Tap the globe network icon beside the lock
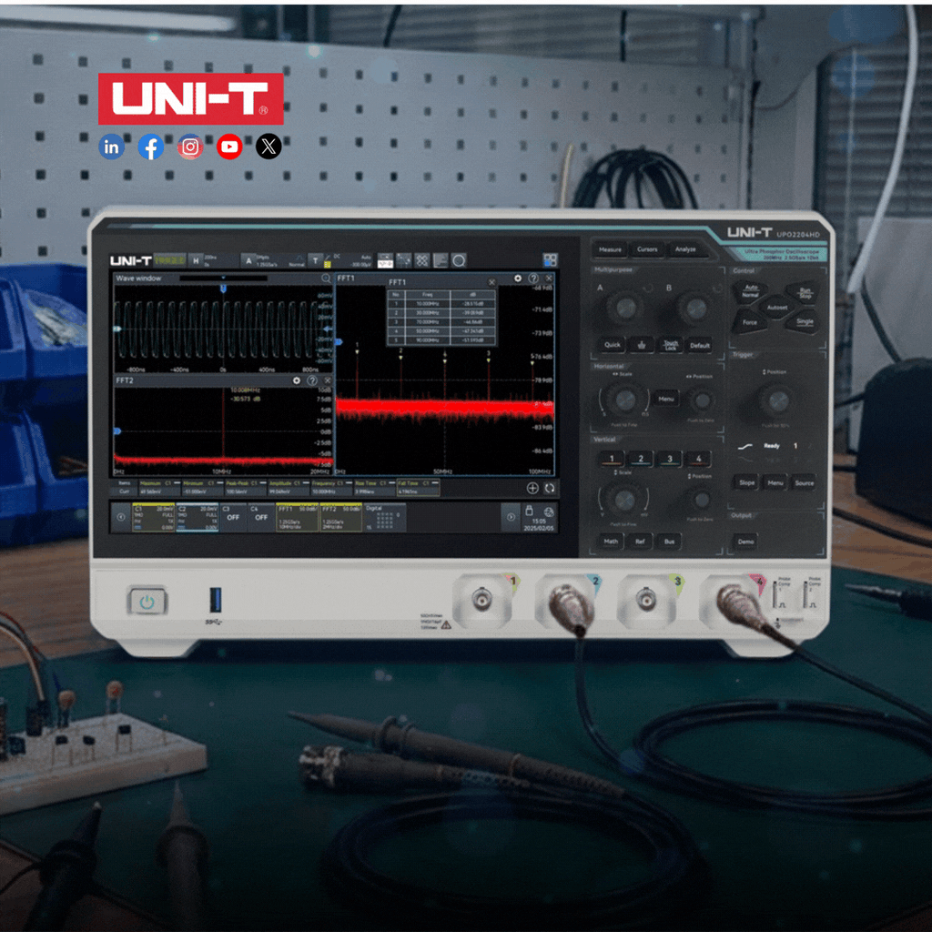This screenshot has width=932, height=932. (549, 512)
